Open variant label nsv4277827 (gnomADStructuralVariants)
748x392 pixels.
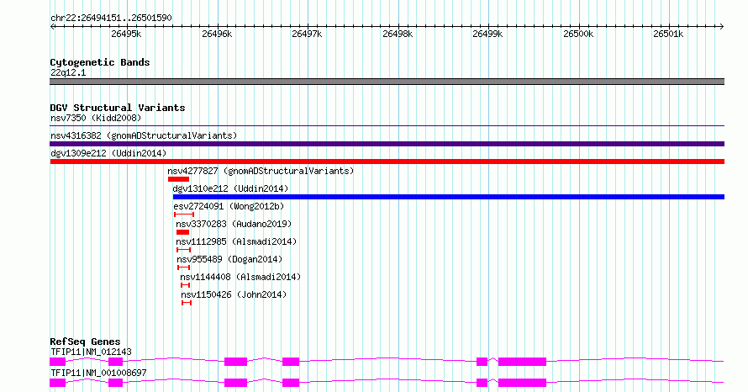click(x=261, y=171)
